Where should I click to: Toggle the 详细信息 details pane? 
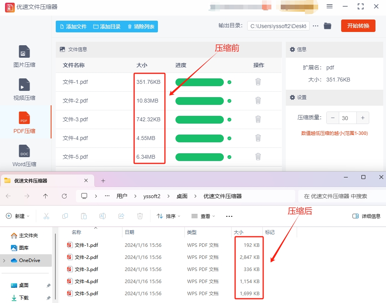pos(366,216)
